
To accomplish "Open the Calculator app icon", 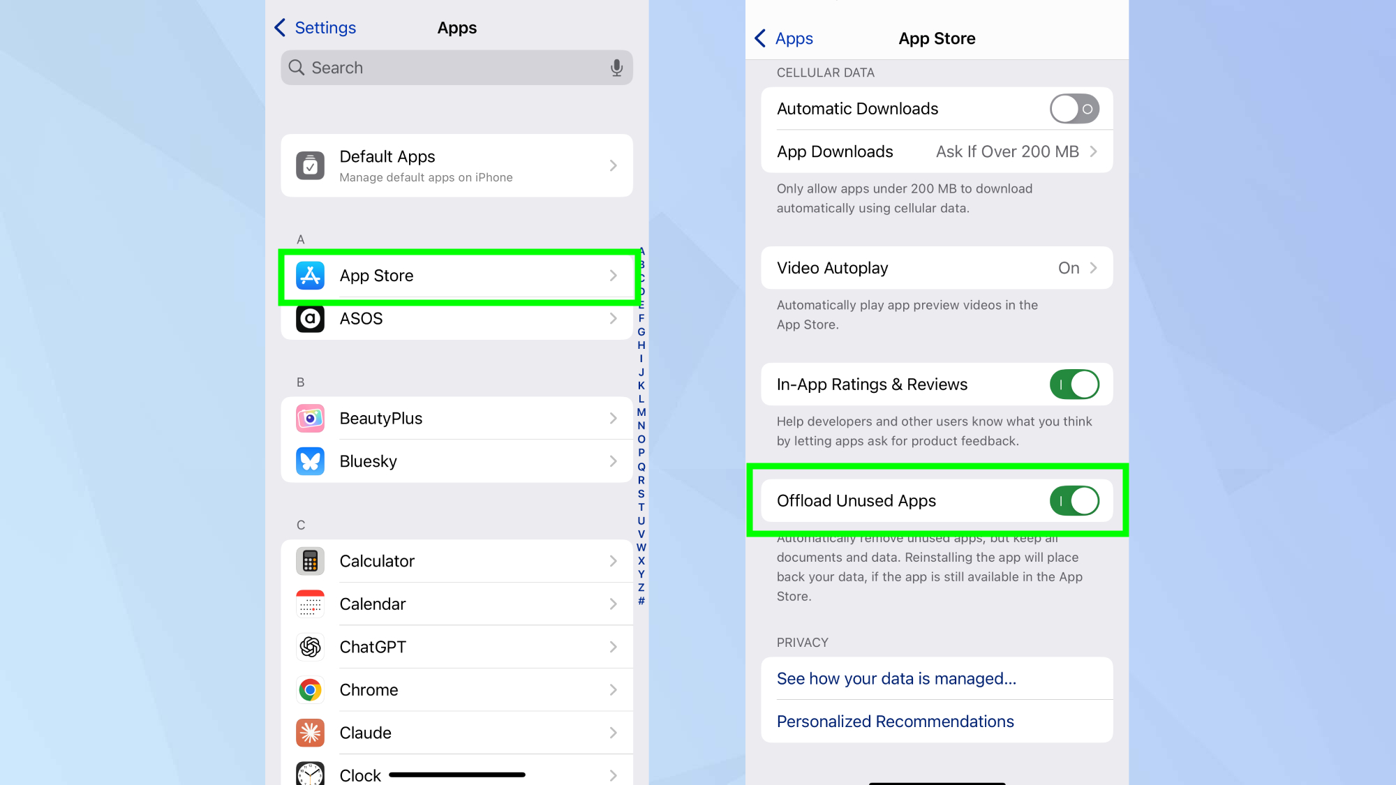I will click(310, 560).
